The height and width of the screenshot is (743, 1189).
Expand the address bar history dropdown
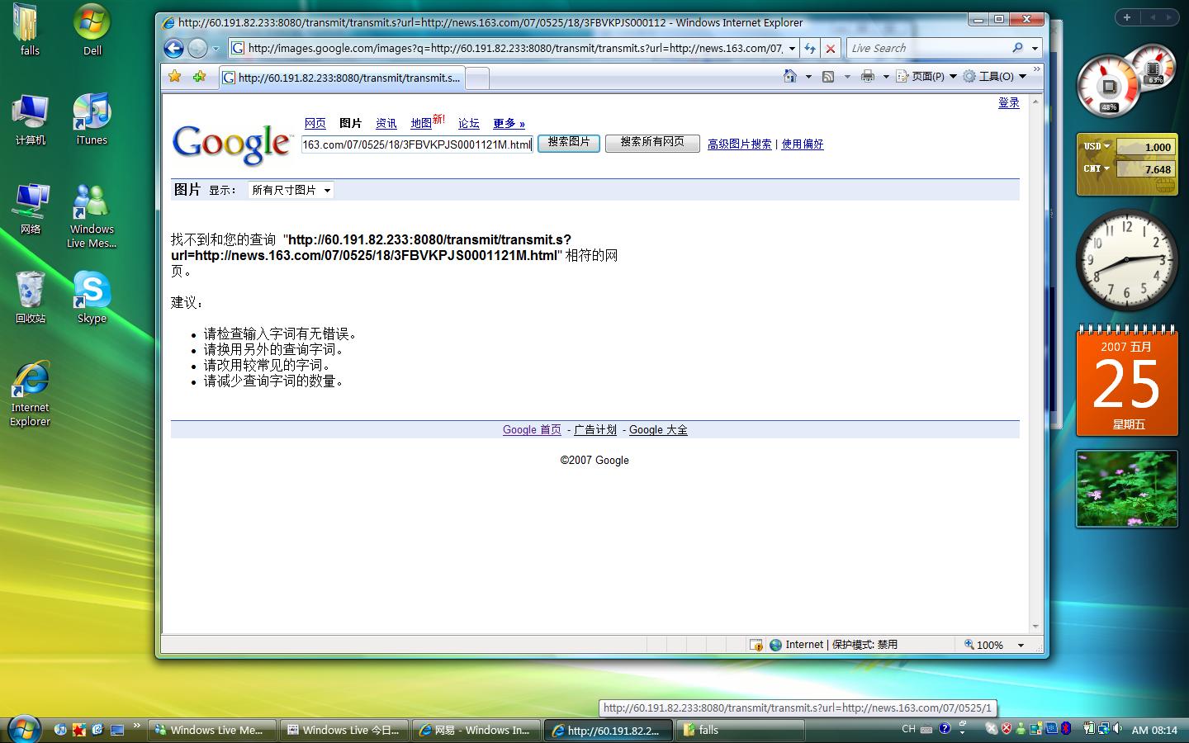(x=792, y=48)
